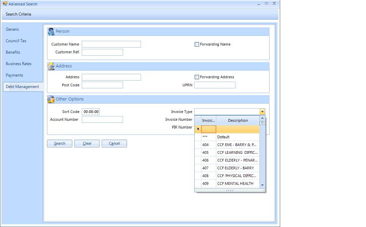This screenshot has height=227, width=366.
Task: Click the dropdown list scrollbar thumb
Action: (262, 123)
